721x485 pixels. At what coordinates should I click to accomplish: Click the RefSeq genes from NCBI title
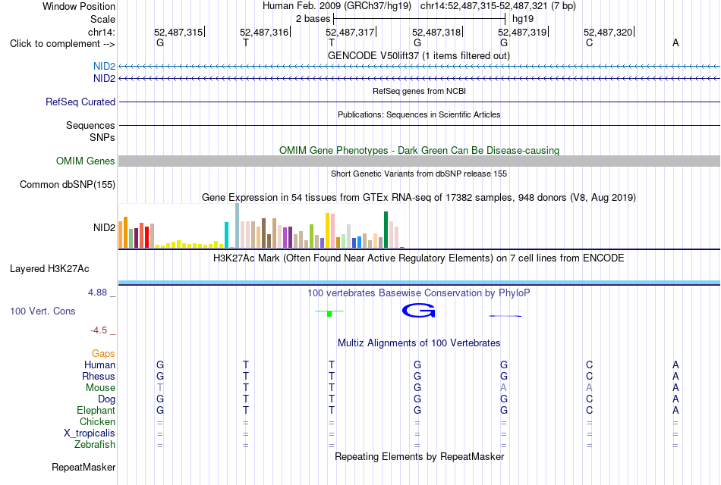(x=419, y=91)
